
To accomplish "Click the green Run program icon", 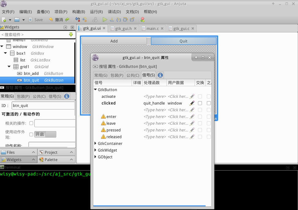I will 105,20.
